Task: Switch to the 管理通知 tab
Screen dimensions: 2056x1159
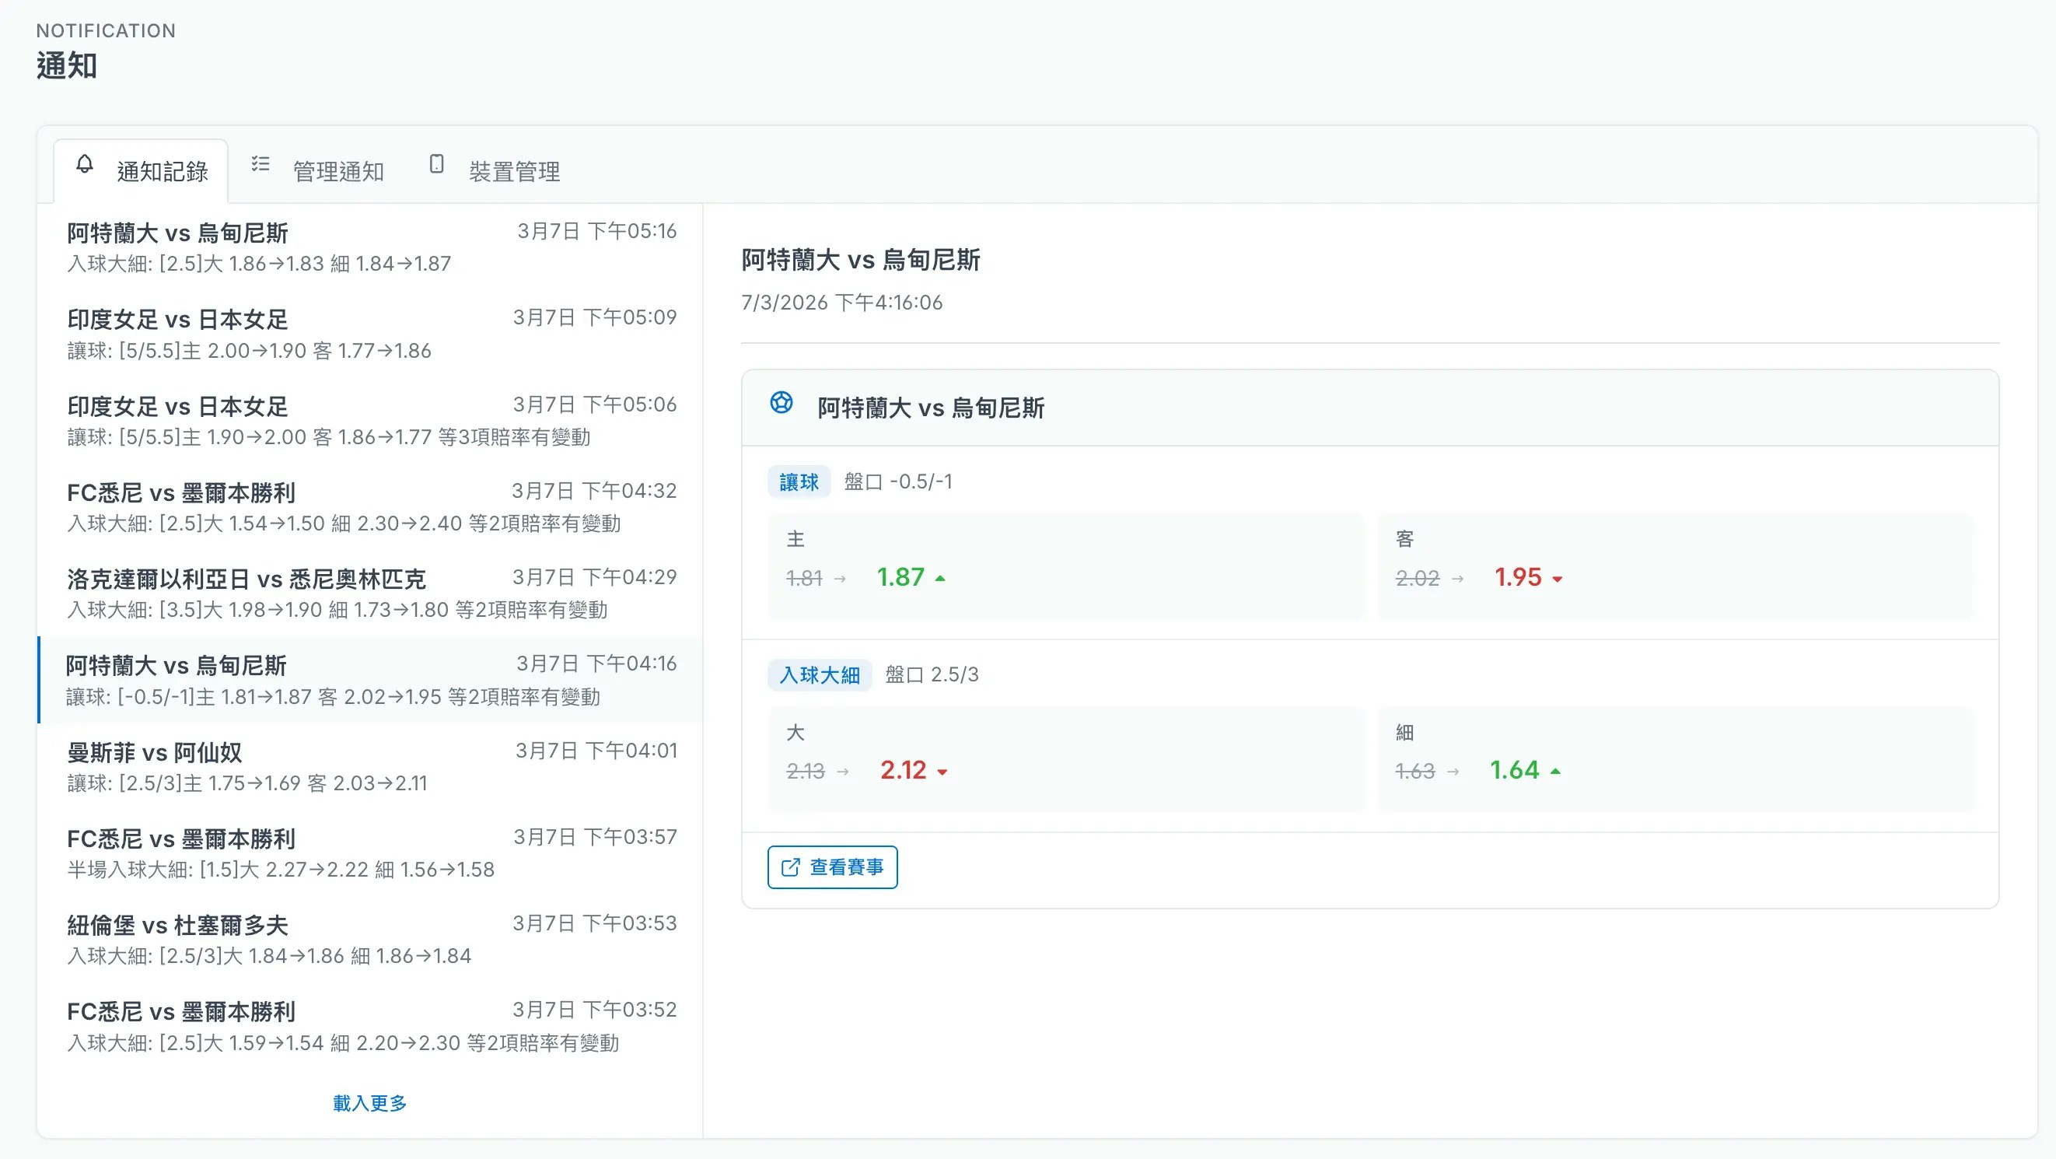Action: pos(337,171)
